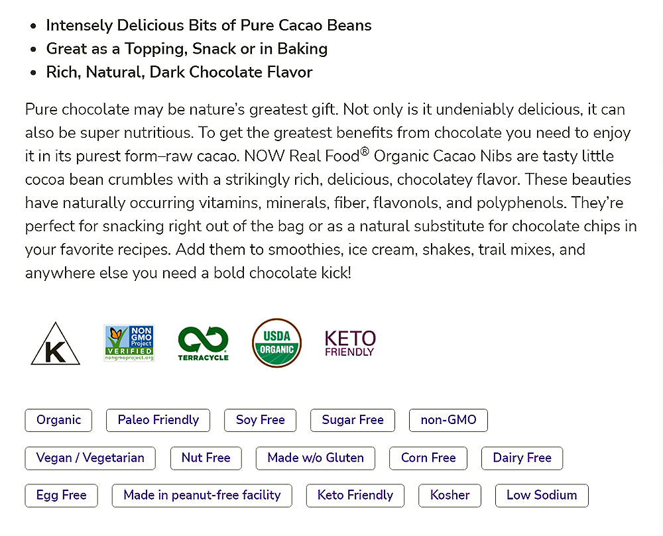Select the Low Sodium tag
The image size is (663, 536).
point(542,495)
